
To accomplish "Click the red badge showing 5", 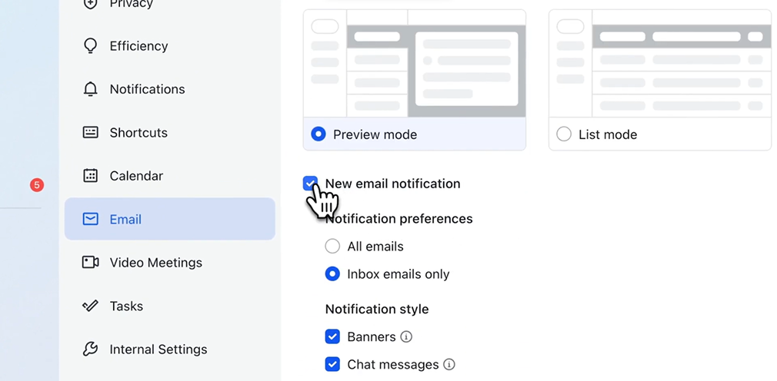I will (x=36, y=185).
